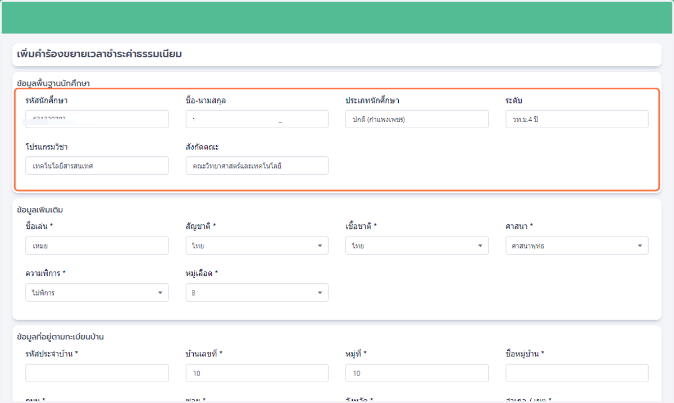Click the รหัสประจำบ้าน * label
The width and height of the screenshot is (674, 403).
point(52,354)
